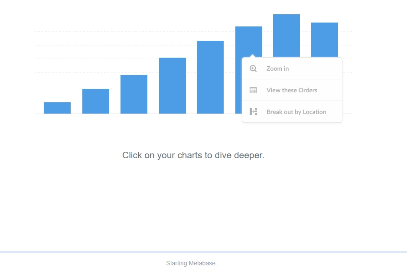Click the breakout icon beside Break out by Location

tap(253, 112)
